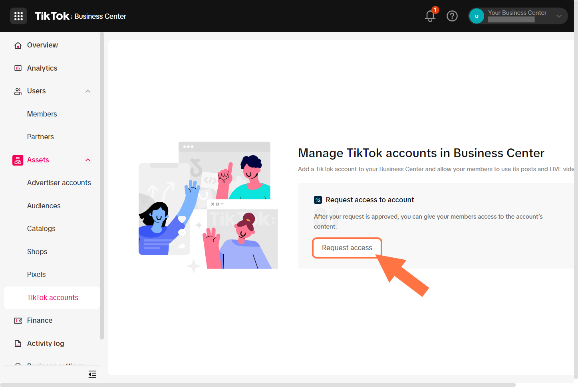Click the Overview home icon

pyautogui.click(x=18, y=45)
